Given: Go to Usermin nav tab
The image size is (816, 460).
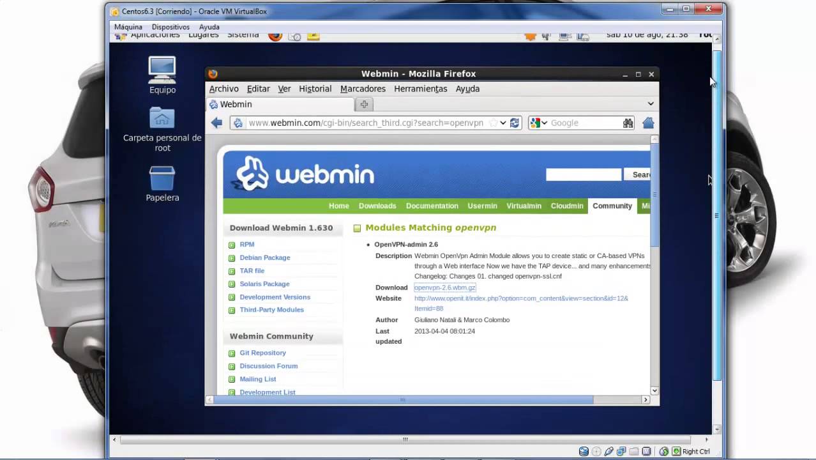Looking at the screenshot, I should point(482,206).
